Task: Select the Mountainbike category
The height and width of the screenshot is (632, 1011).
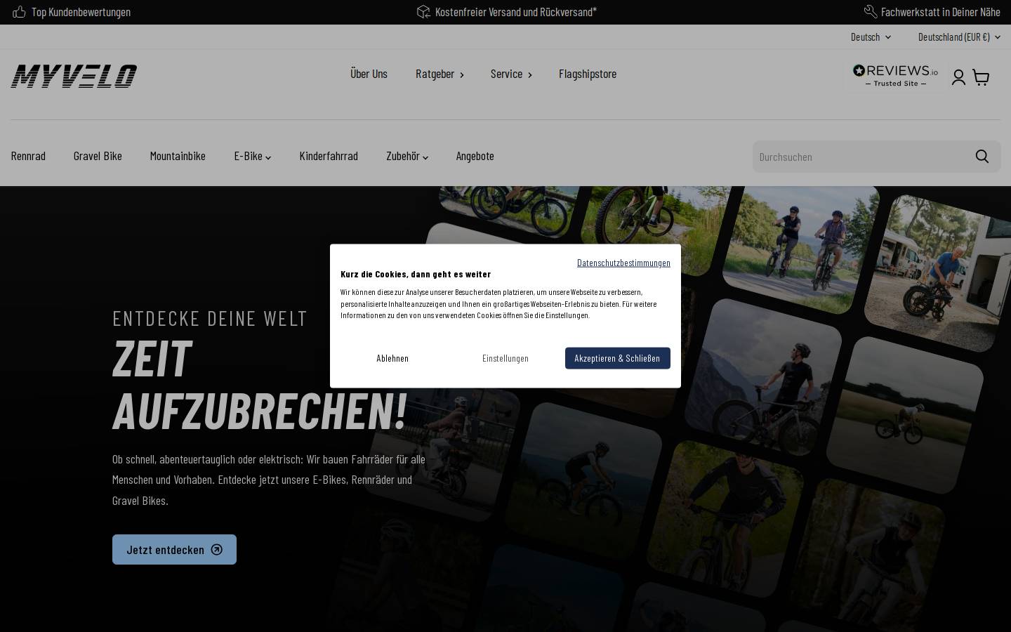Action: click(178, 156)
